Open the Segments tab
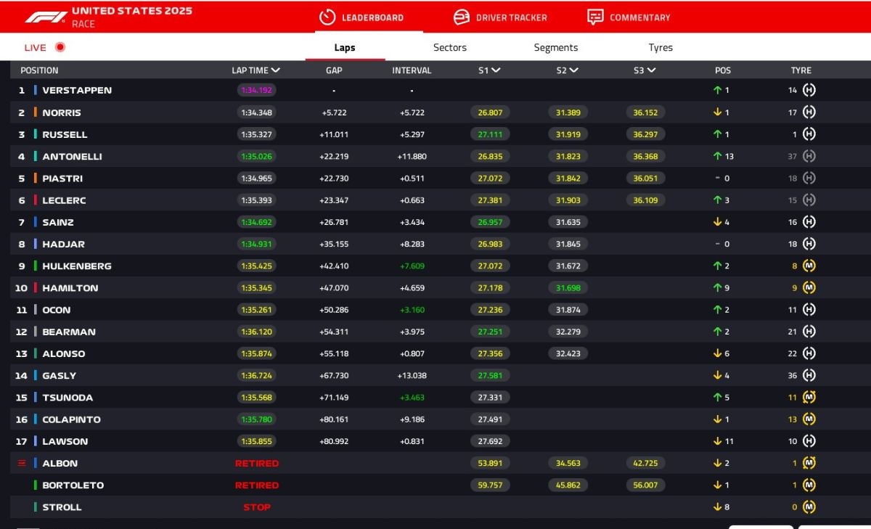The width and height of the screenshot is (871, 529). pos(556,48)
